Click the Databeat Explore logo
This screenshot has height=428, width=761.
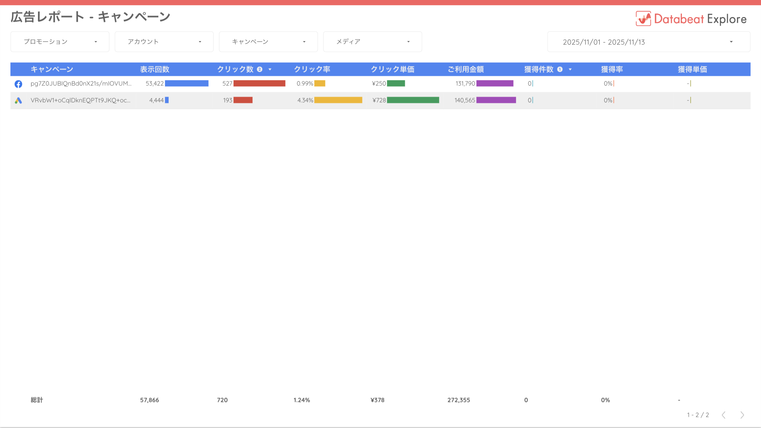(691, 19)
